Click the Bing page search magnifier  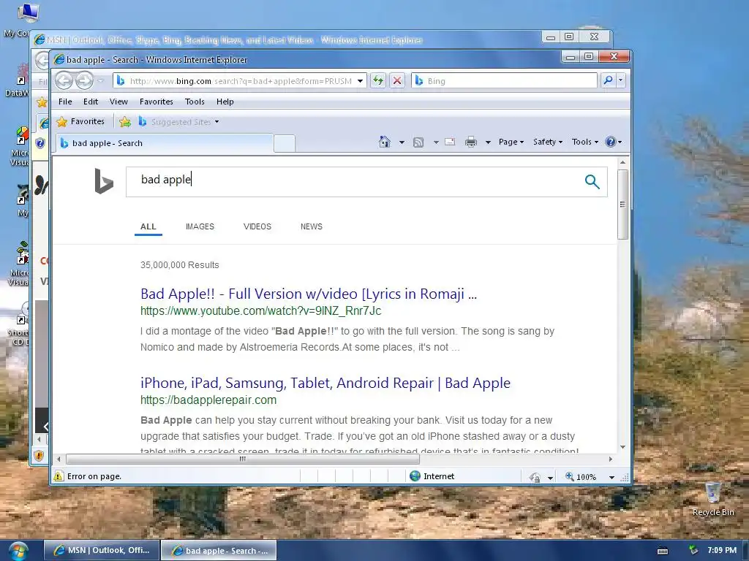point(592,181)
